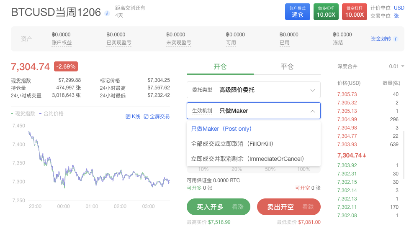Open 资金划转 fund transfer link
This screenshot has width=409, height=226.
(381, 39)
